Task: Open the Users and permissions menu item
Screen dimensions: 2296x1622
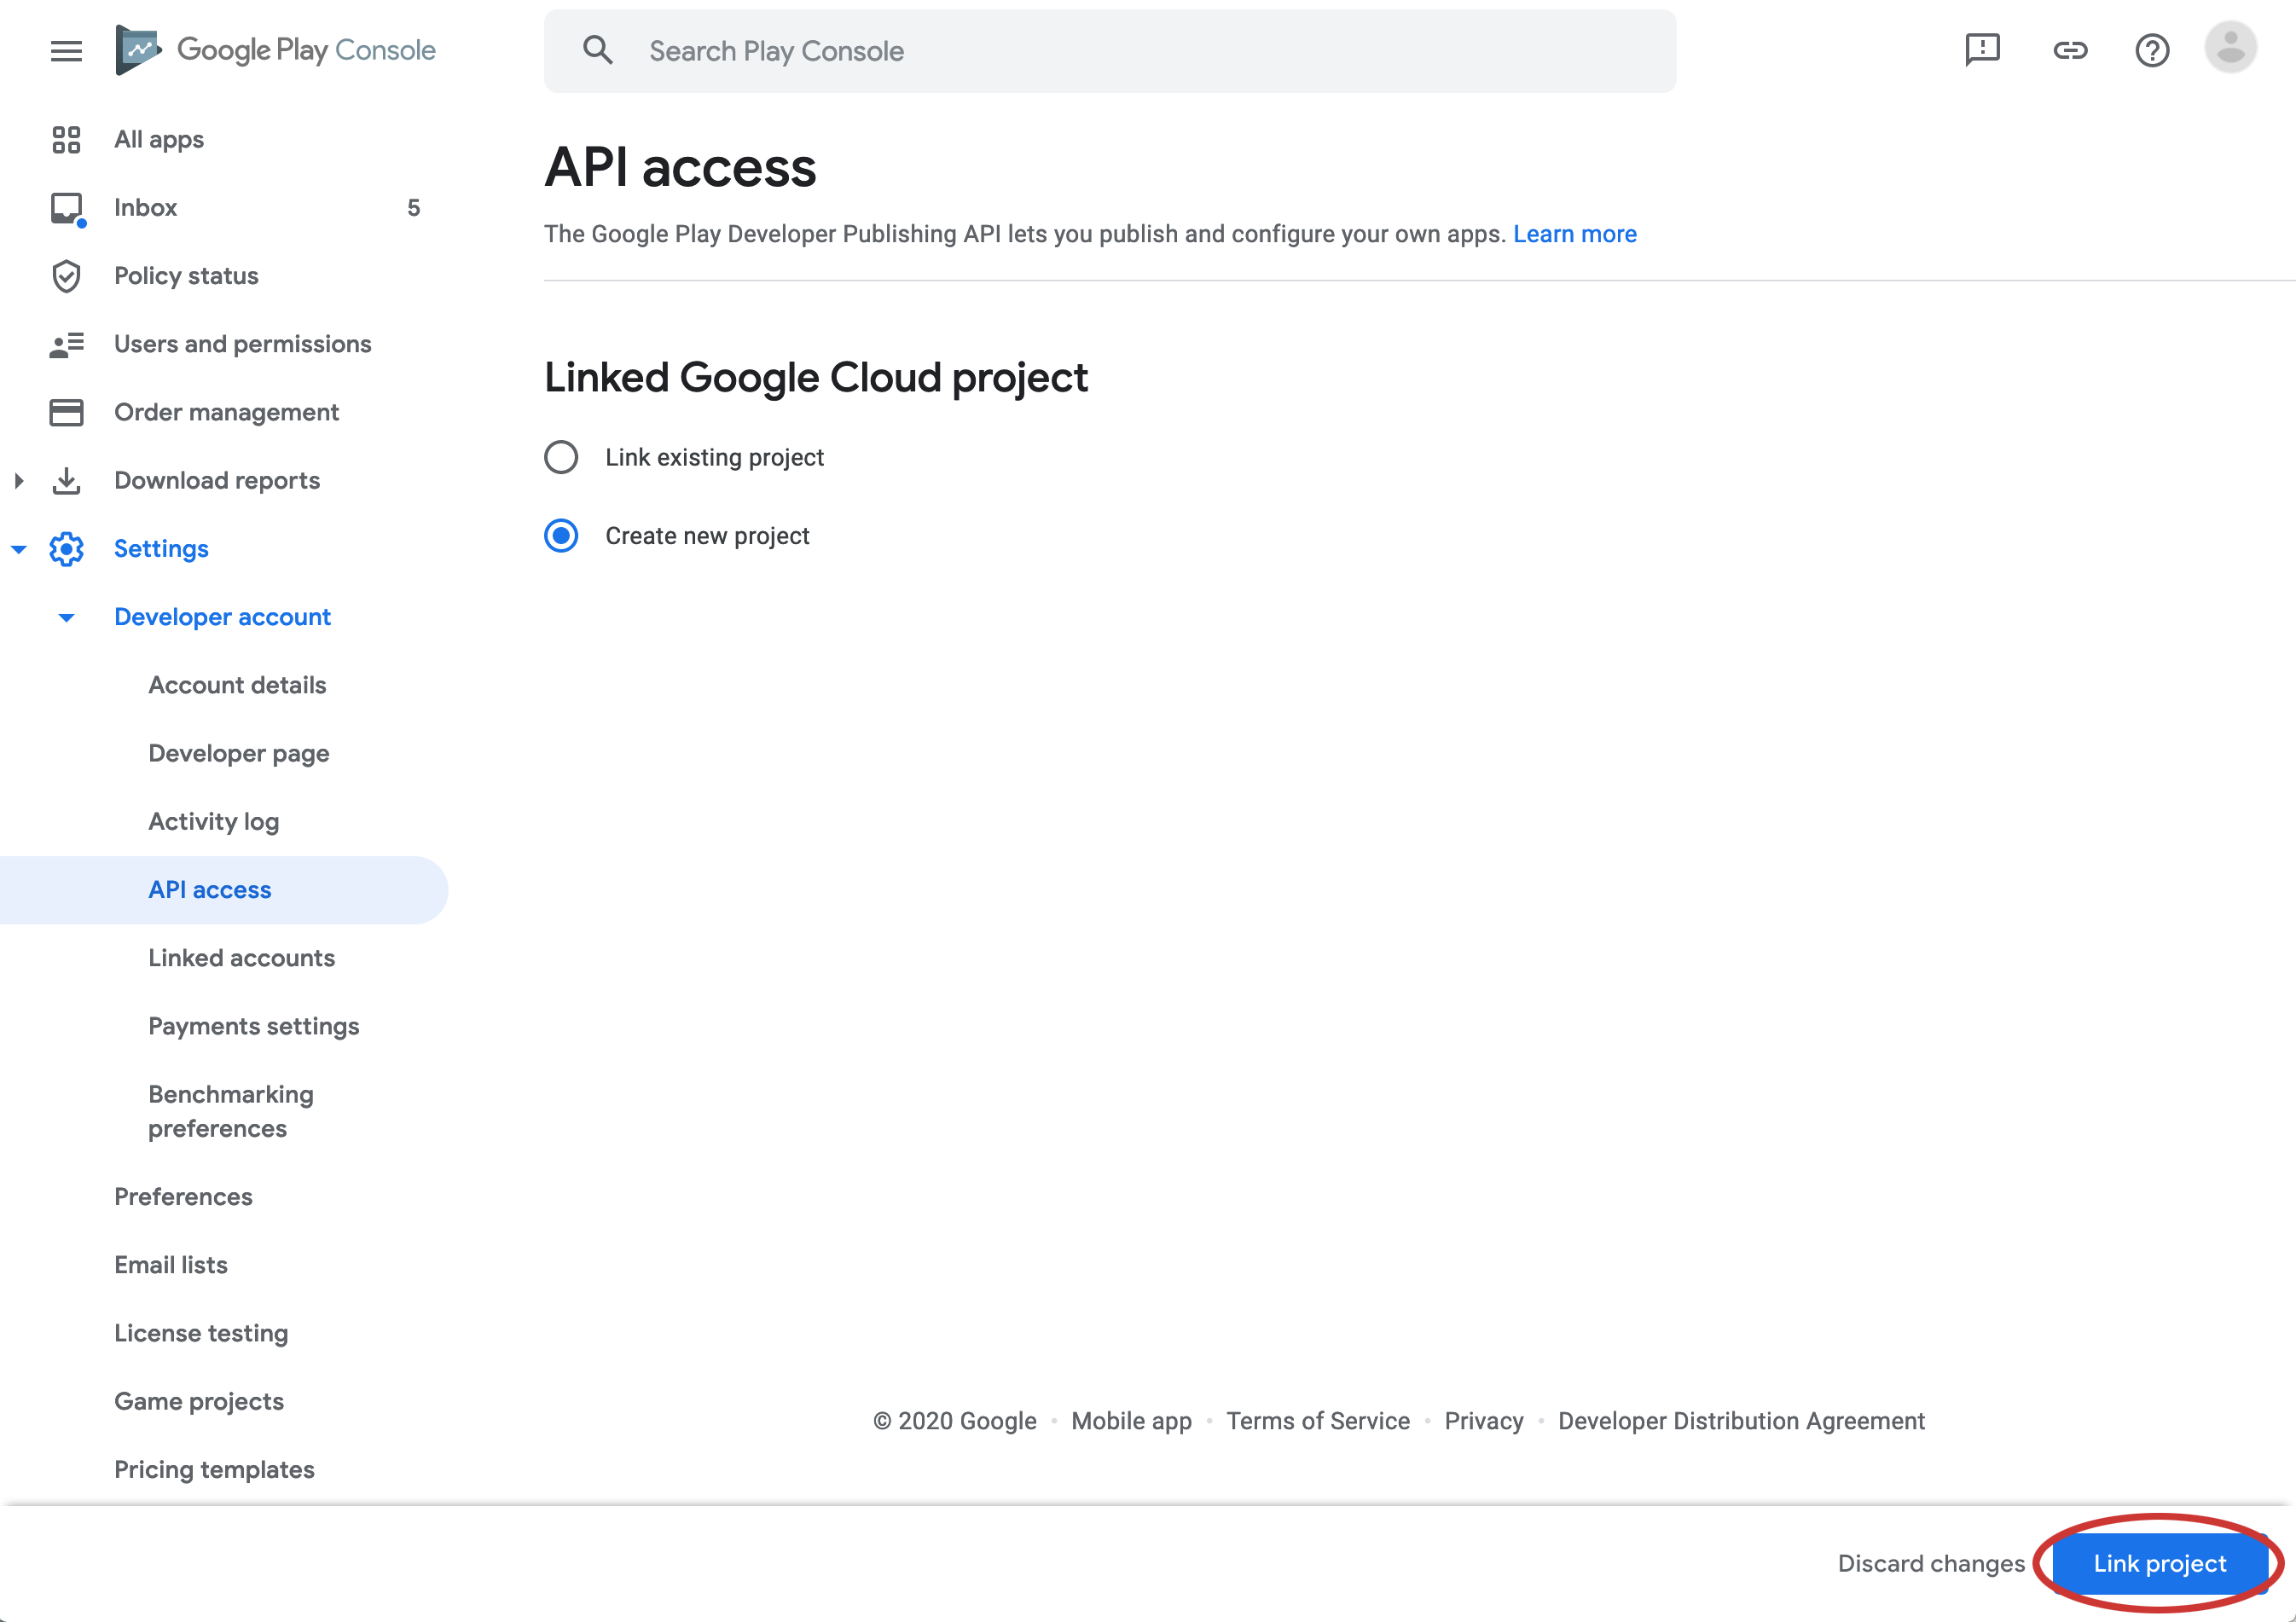Action: coord(242,344)
